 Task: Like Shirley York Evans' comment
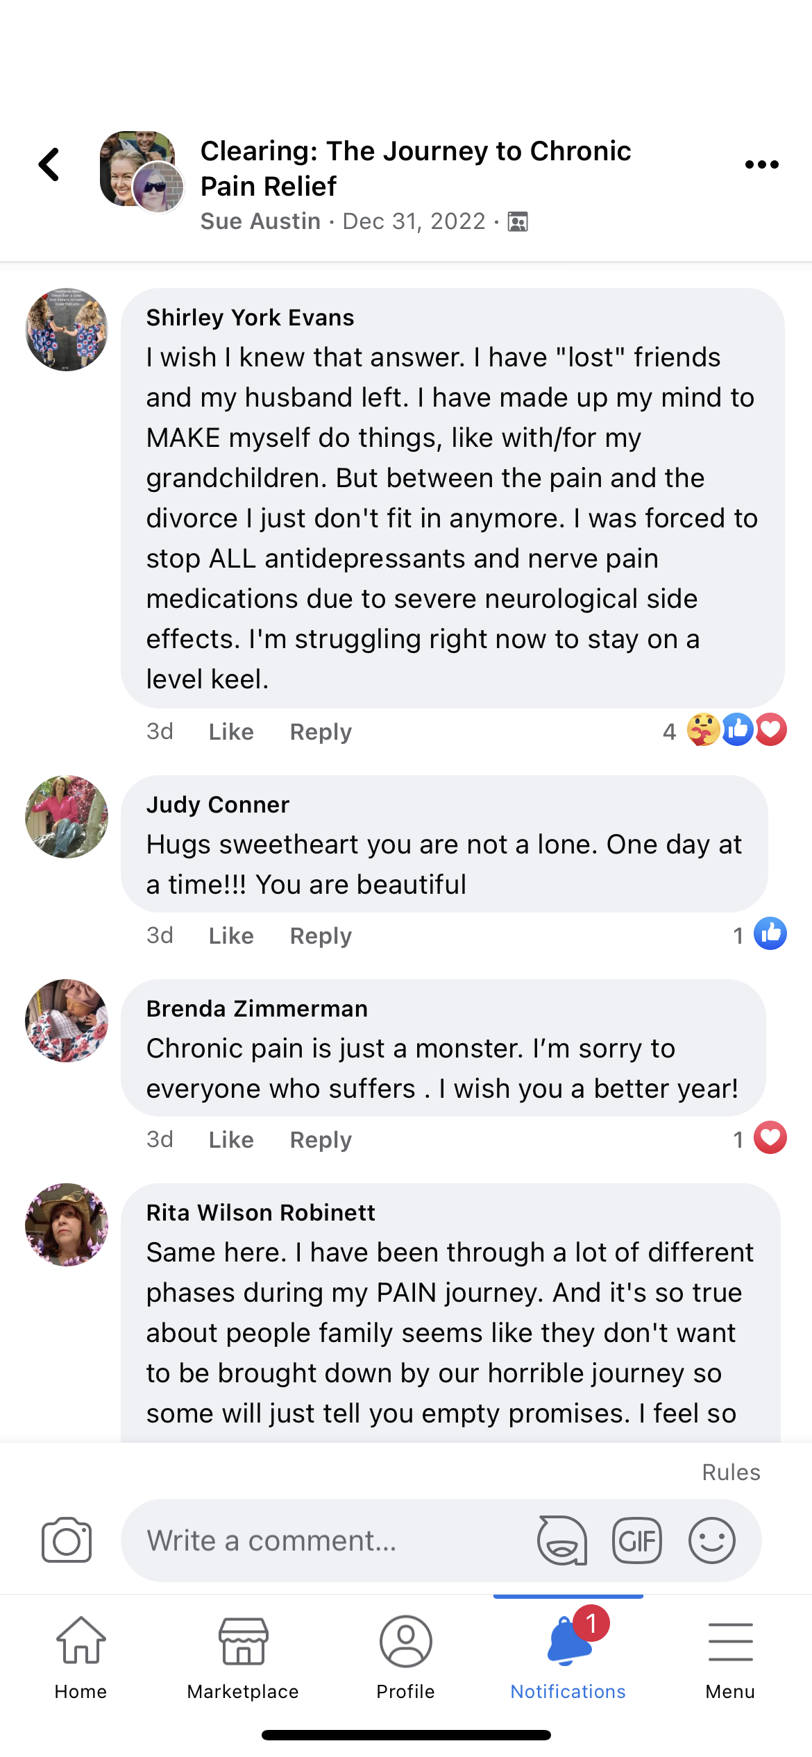tap(231, 731)
